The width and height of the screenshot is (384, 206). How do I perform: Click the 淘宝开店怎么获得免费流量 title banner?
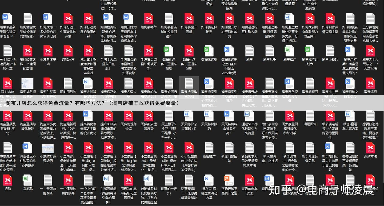tap(92, 103)
